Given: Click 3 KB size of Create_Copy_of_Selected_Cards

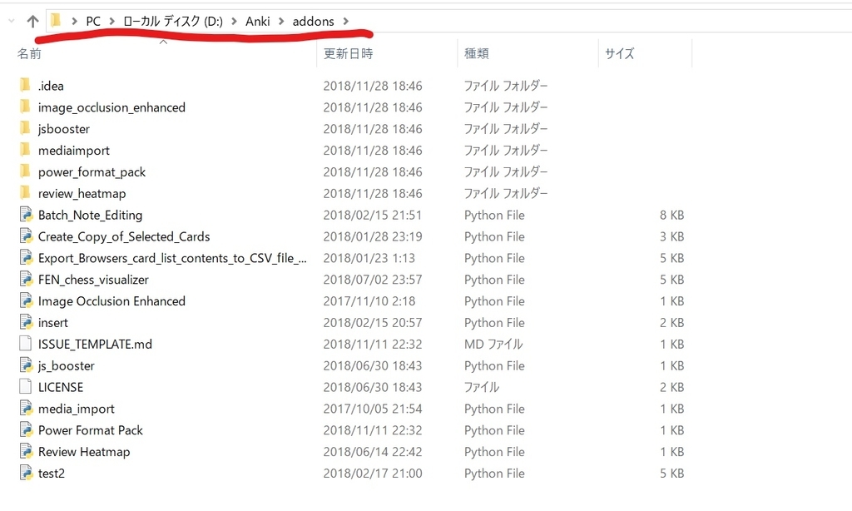Looking at the screenshot, I should (x=671, y=236).
